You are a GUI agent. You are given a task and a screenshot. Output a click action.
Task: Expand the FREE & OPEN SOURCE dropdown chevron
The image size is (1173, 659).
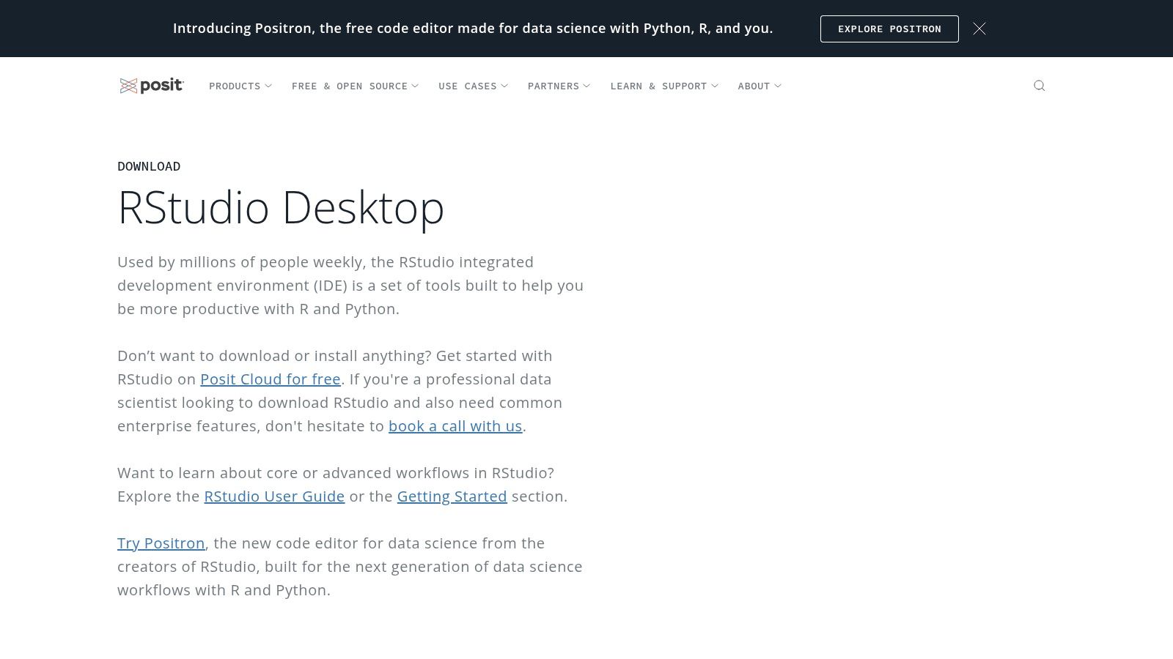(416, 86)
